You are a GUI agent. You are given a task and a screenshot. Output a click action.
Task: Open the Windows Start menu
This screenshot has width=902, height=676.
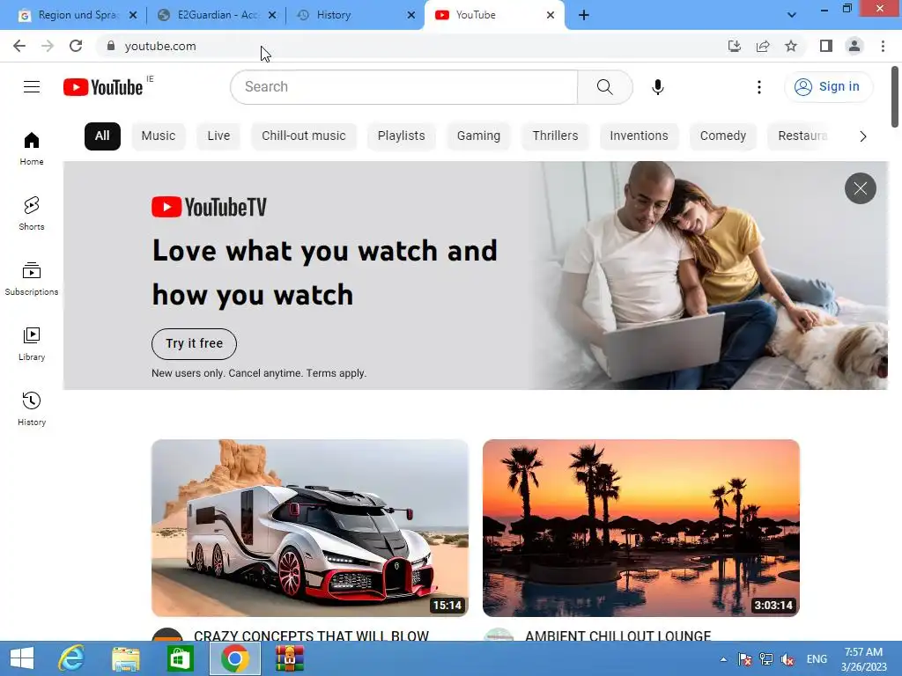22,658
